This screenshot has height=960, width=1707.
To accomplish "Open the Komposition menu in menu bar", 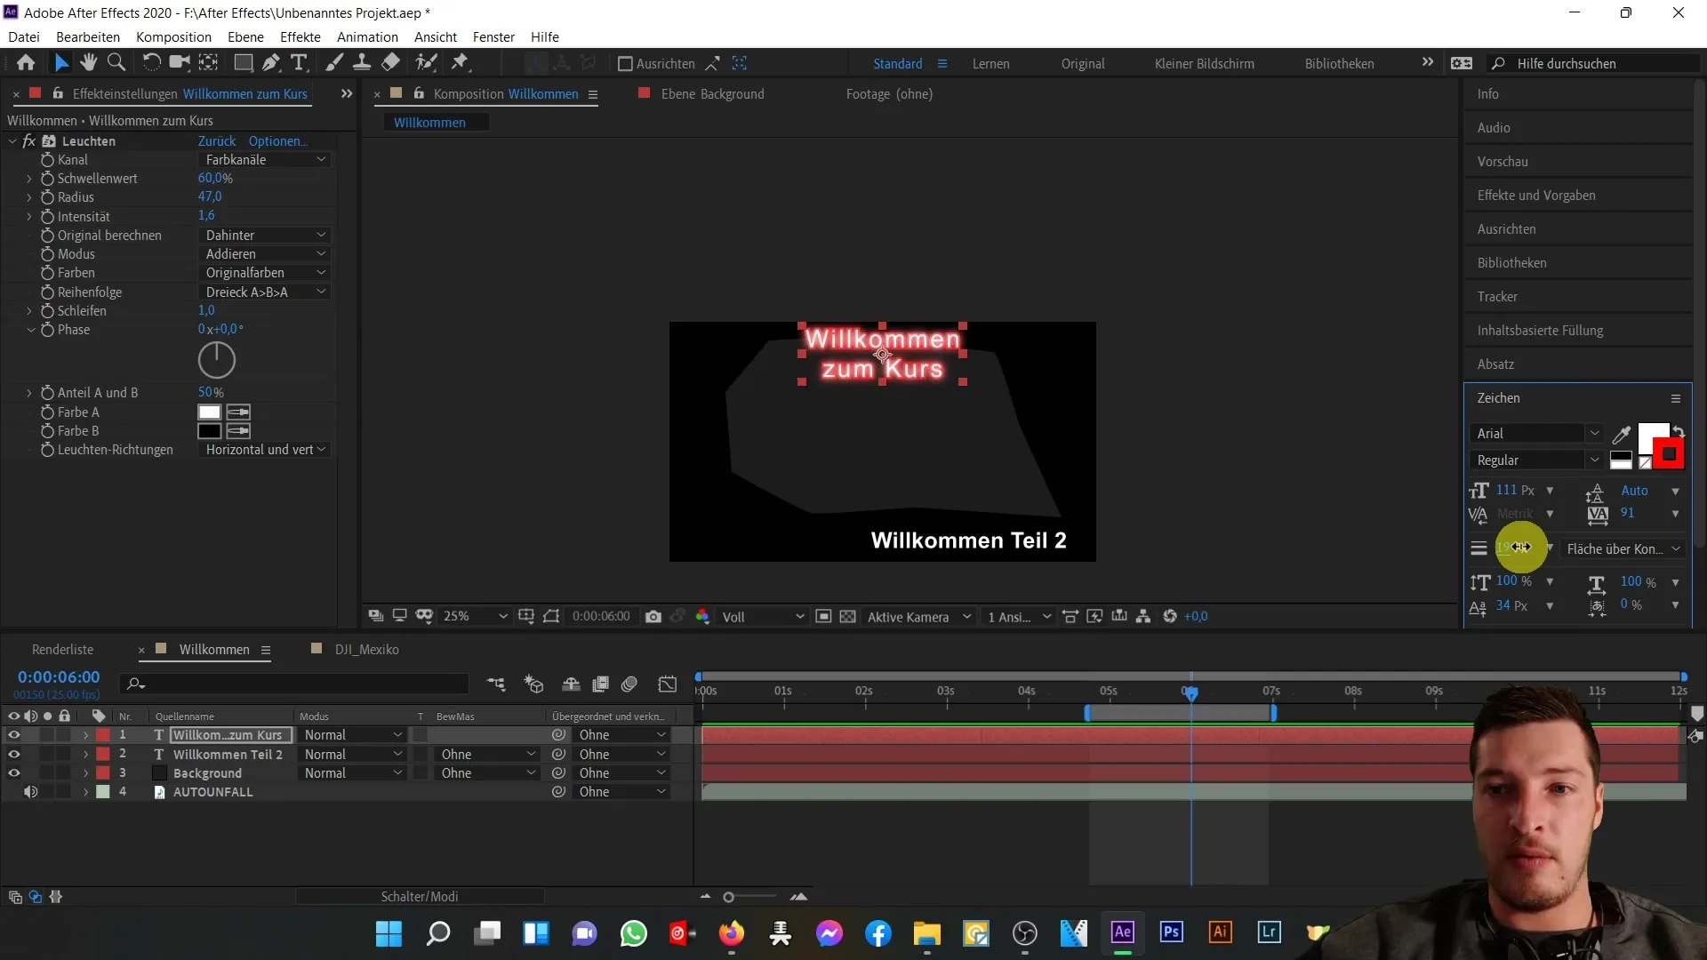I will pyautogui.click(x=173, y=36).
